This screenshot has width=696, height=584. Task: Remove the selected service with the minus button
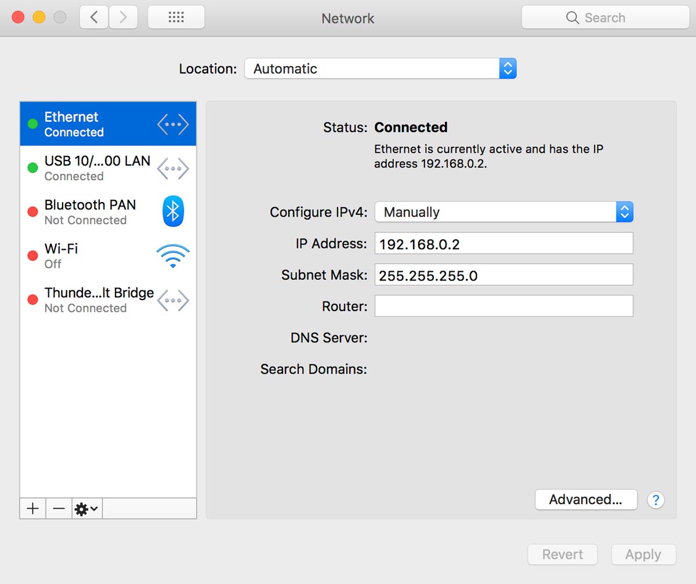59,509
